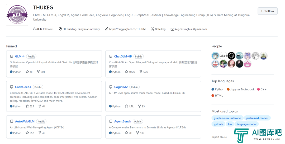285x144 pixels.
Task: View AutoWebGLM forks (45)
Action: (42, 133)
